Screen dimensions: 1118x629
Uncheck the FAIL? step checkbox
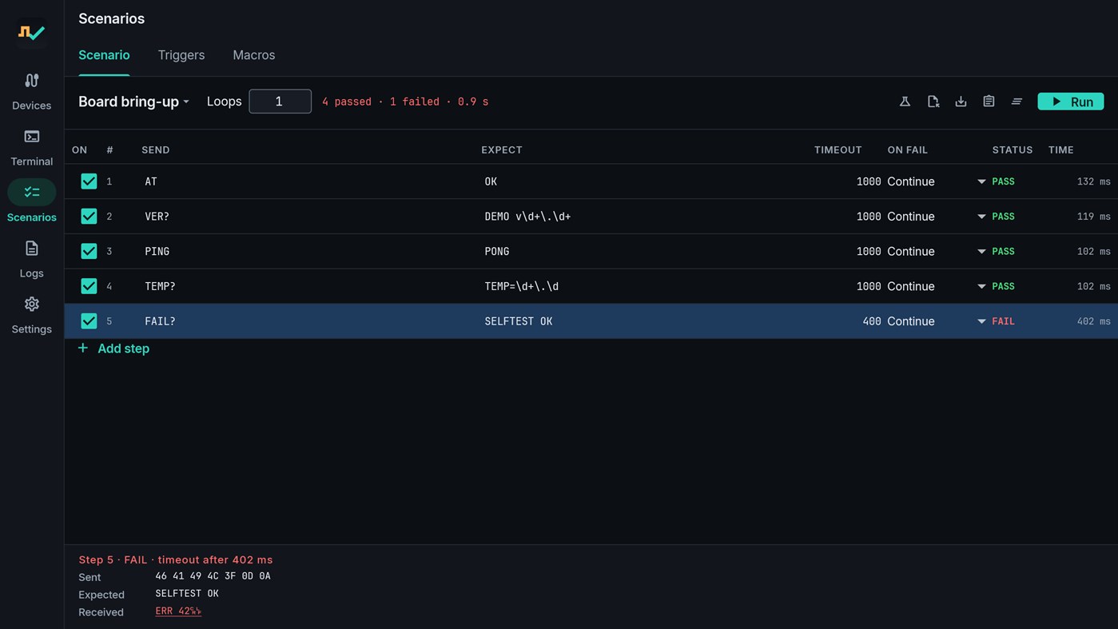(89, 321)
